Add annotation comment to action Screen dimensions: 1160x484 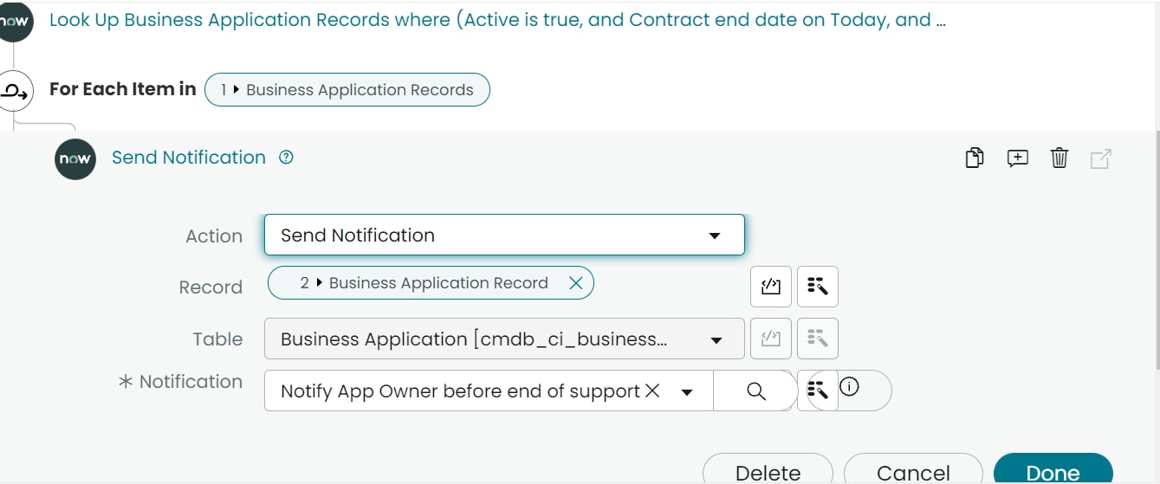click(1017, 158)
